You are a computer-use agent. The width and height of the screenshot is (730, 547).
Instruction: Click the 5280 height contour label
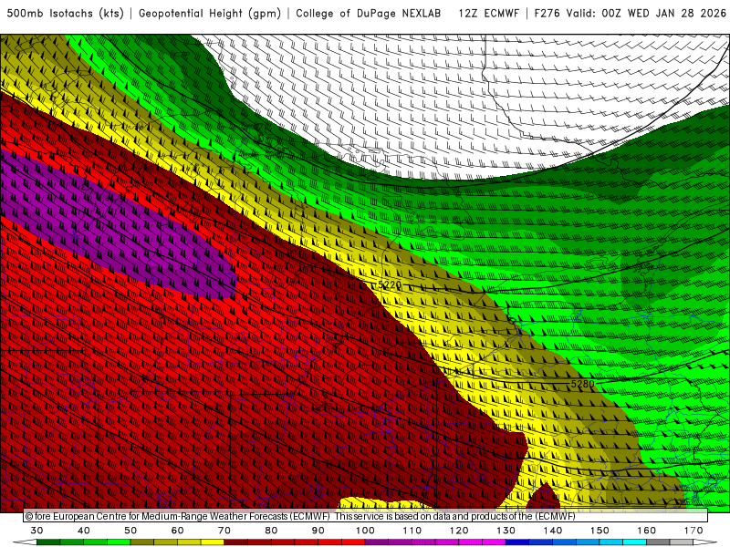(582, 384)
